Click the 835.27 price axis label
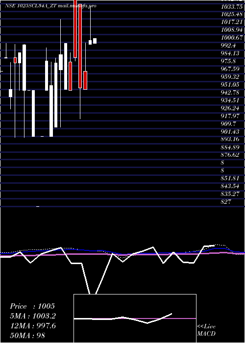Viewport: 245px width, 343px height. (230, 194)
